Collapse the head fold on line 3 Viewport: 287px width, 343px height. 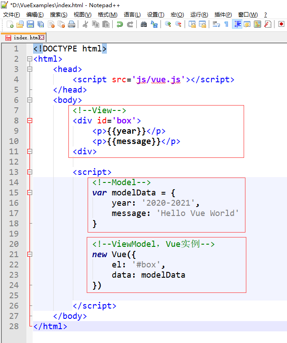tap(30, 69)
